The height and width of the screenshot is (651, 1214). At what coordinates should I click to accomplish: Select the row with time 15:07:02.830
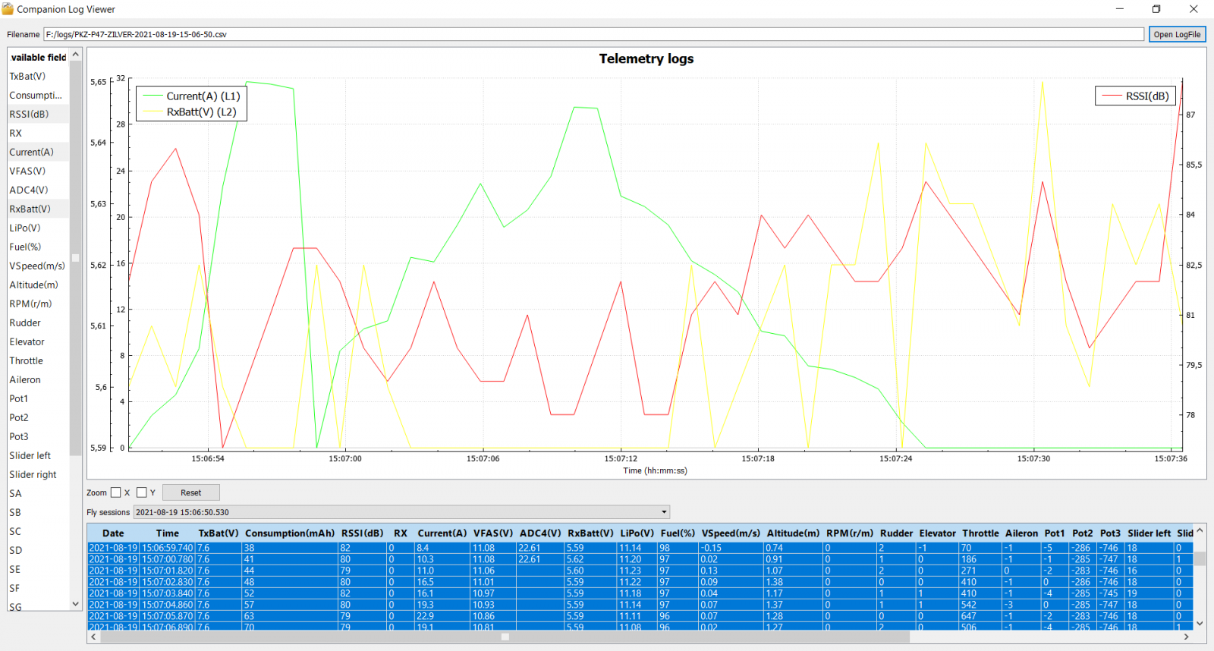[x=640, y=582]
